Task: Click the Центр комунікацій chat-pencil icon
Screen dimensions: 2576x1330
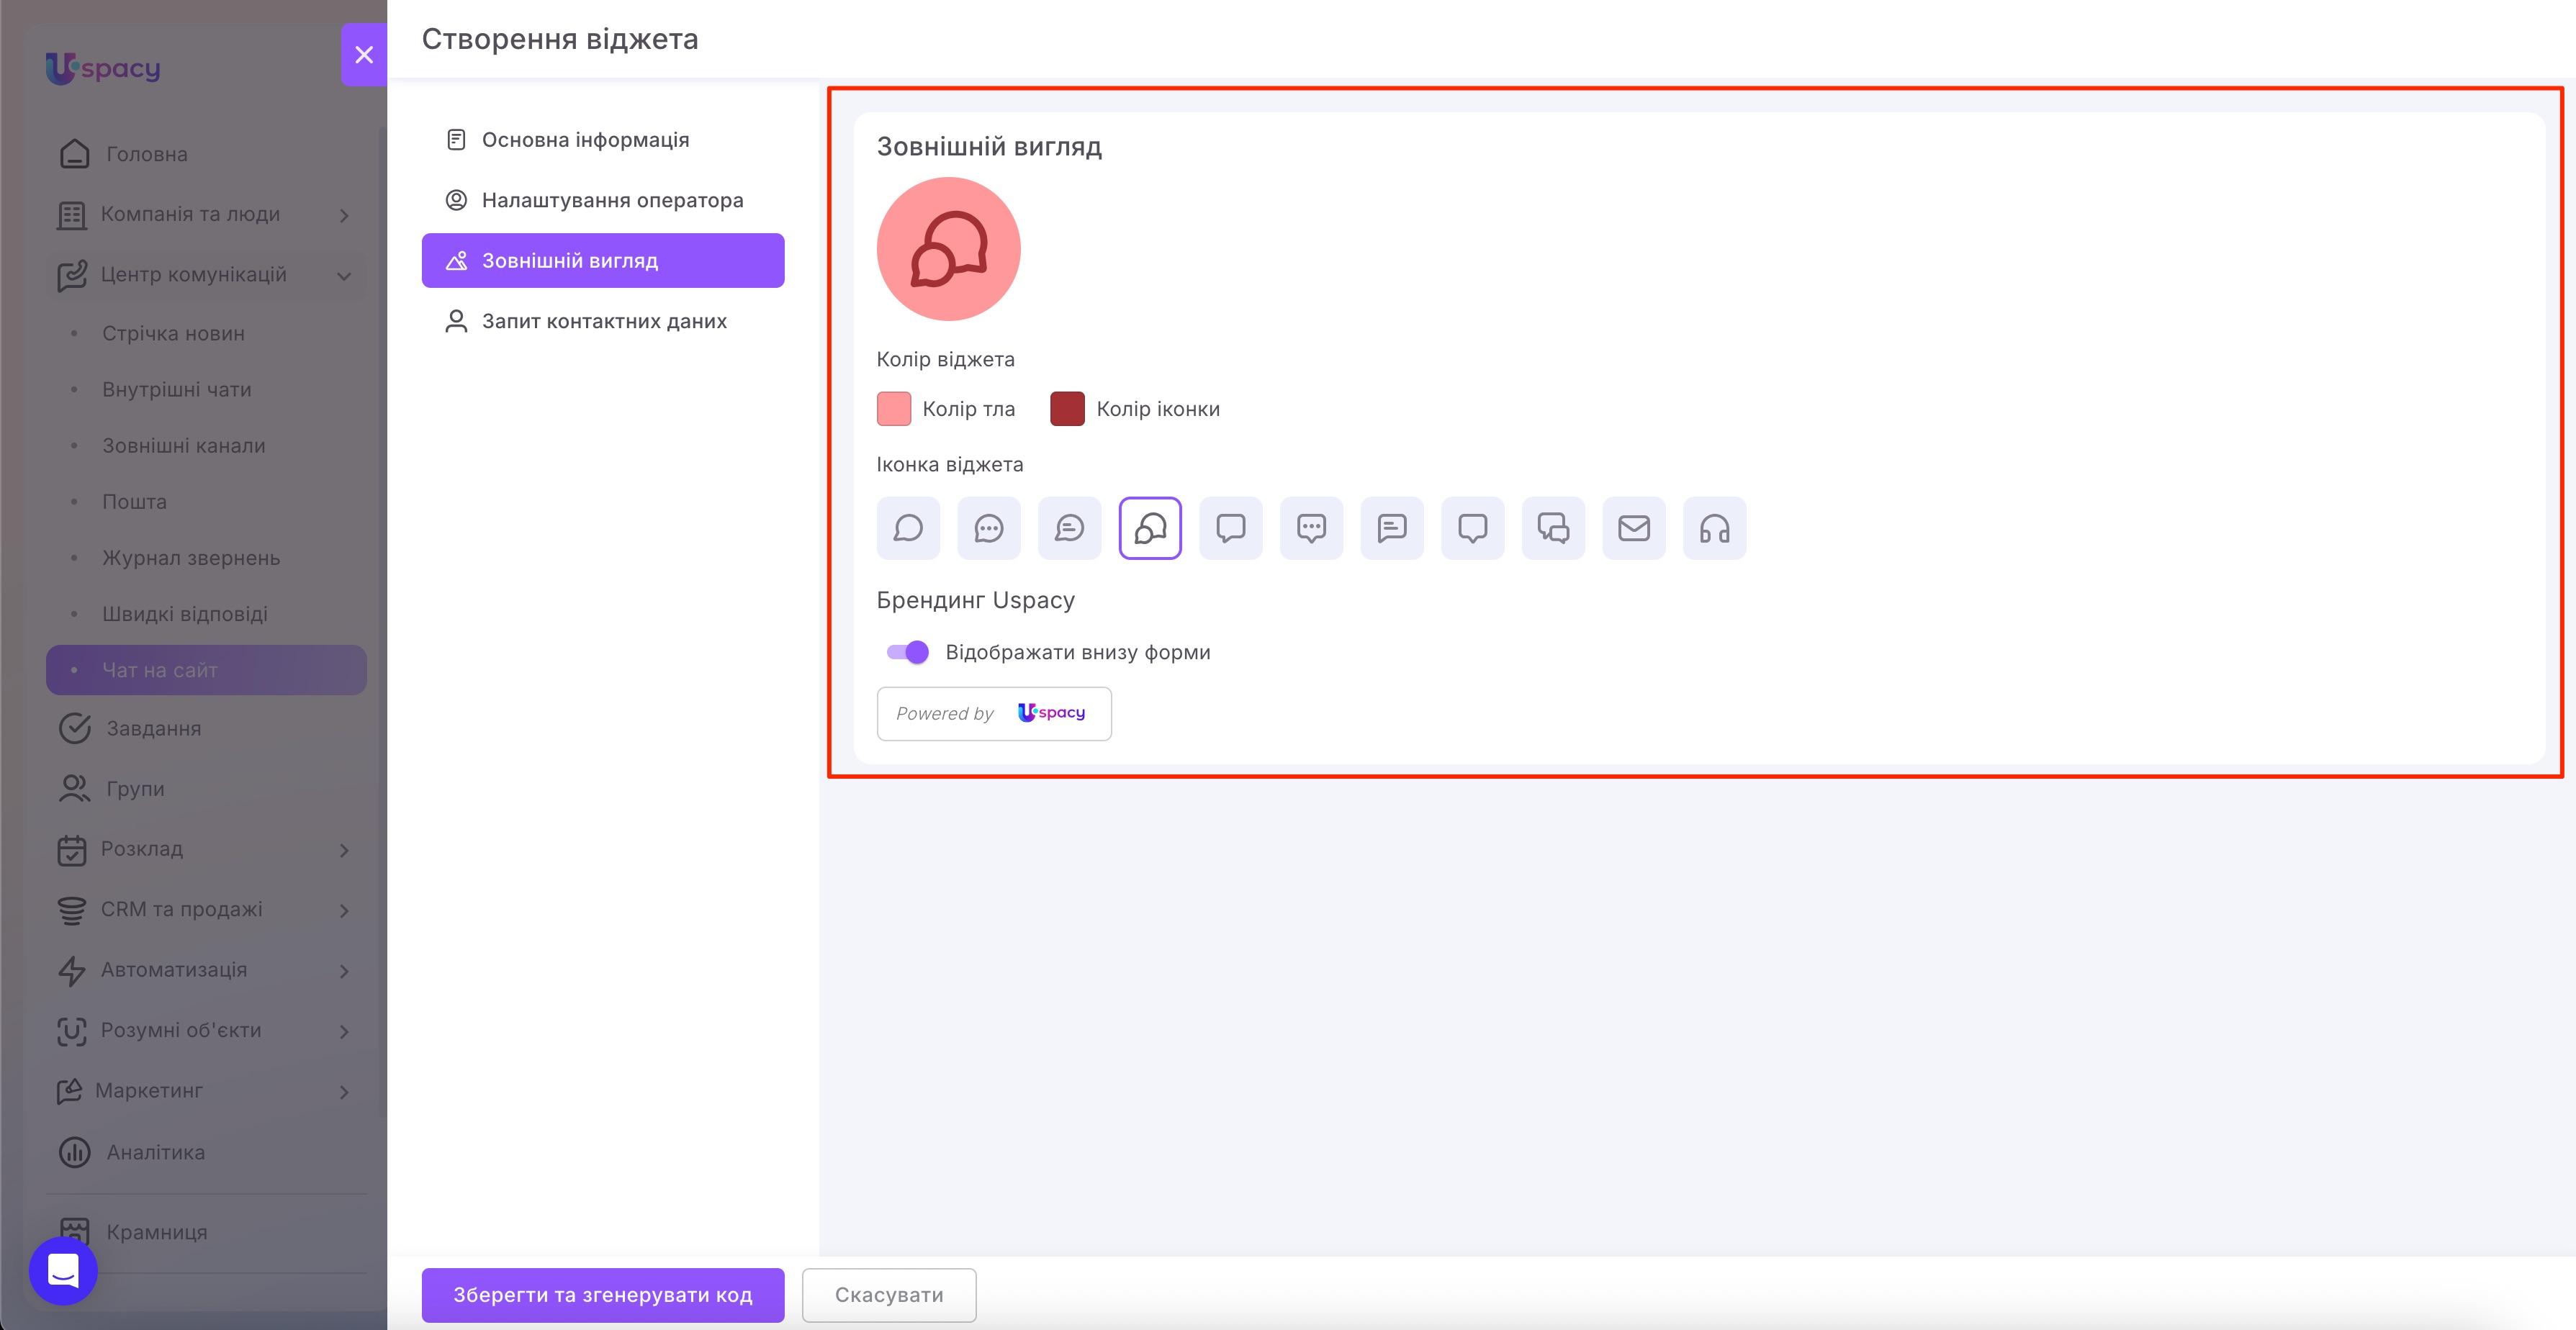Action: pos(72,276)
